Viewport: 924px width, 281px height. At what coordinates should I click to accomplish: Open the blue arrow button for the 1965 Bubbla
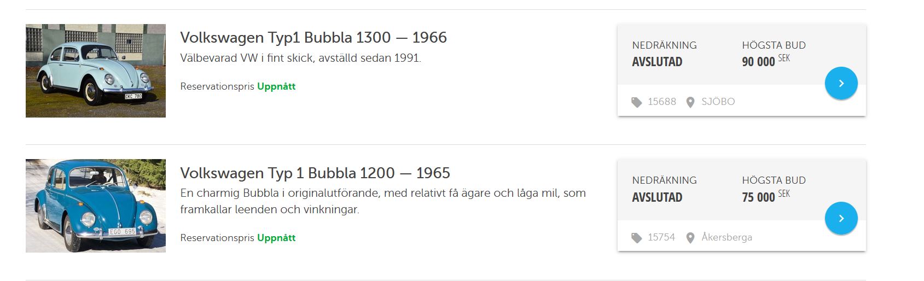[x=841, y=218]
